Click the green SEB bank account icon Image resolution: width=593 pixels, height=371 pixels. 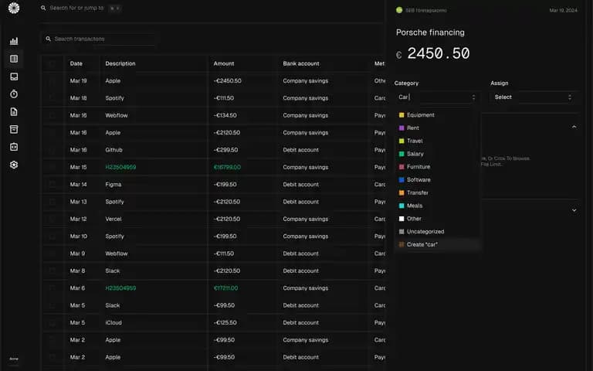pyautogui.click(x=399, y=10)
